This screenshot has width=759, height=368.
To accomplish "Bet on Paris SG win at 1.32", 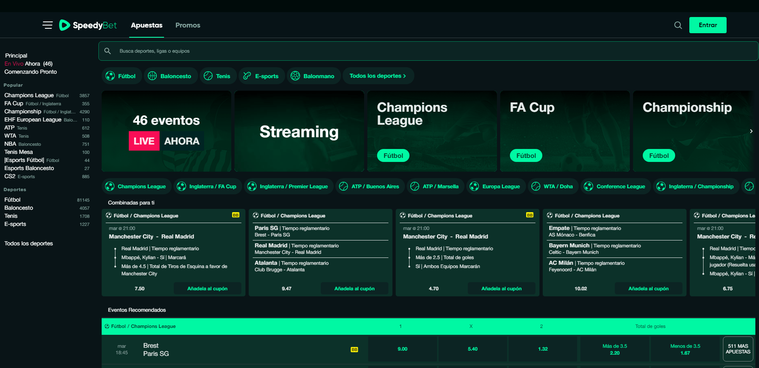I will click(x=543, y=349).
